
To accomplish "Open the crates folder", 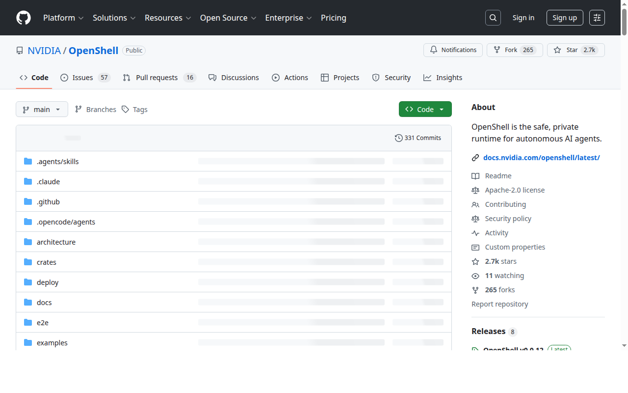I will pyautogui.click(x=47, y=262).
